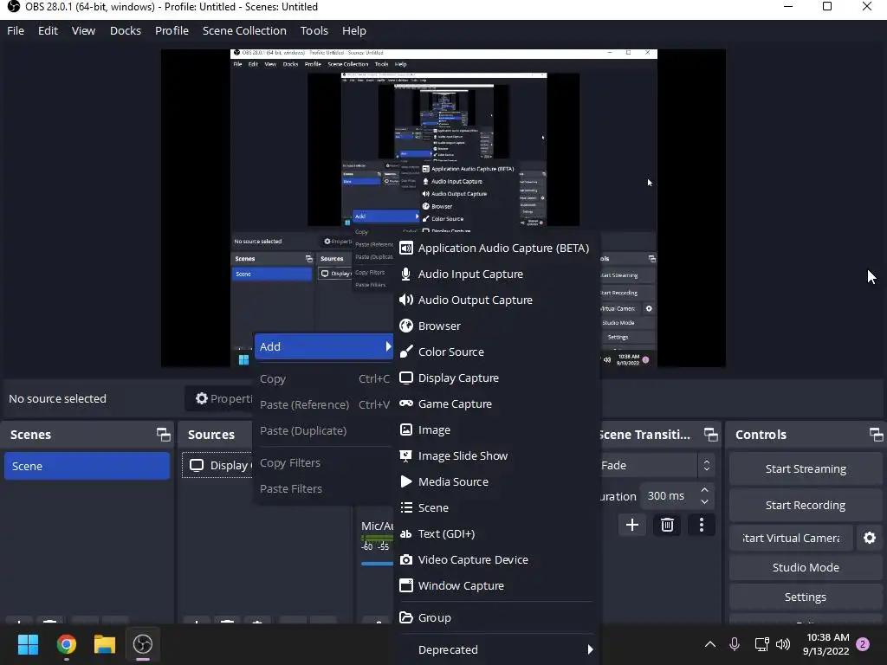Expand the Deprecated submenu arrow

tap(590, 649)
